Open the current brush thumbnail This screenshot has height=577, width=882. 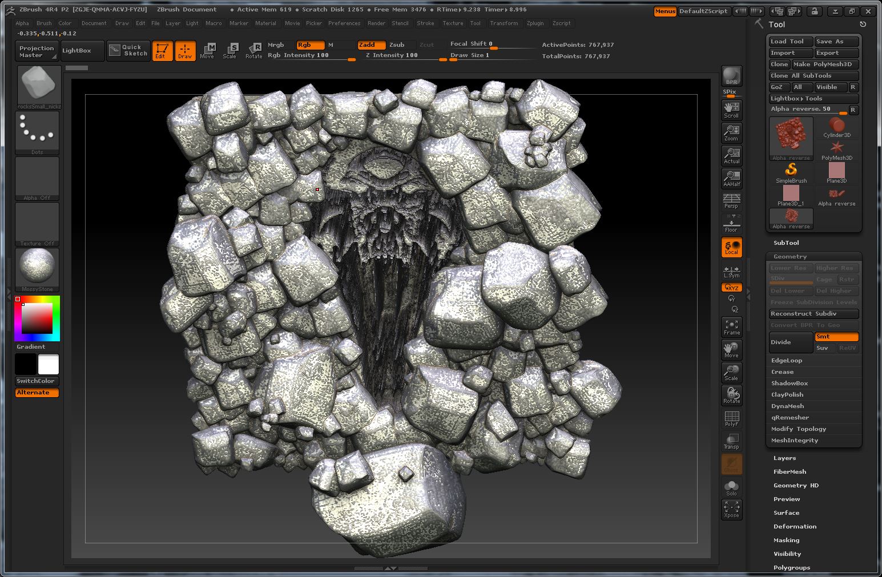[x=38, y=87]
